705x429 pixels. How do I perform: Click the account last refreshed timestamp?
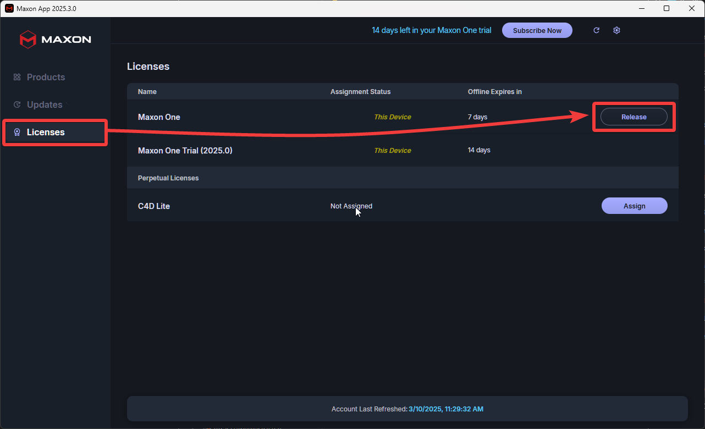(446, 409)
